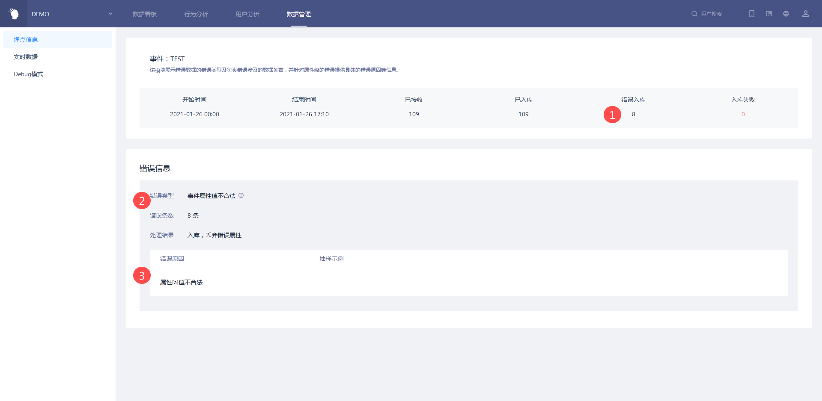The image size is (822, 401).
Task: Select the 属性[a]值不合法 error row
Action: (x=181, y=282)
